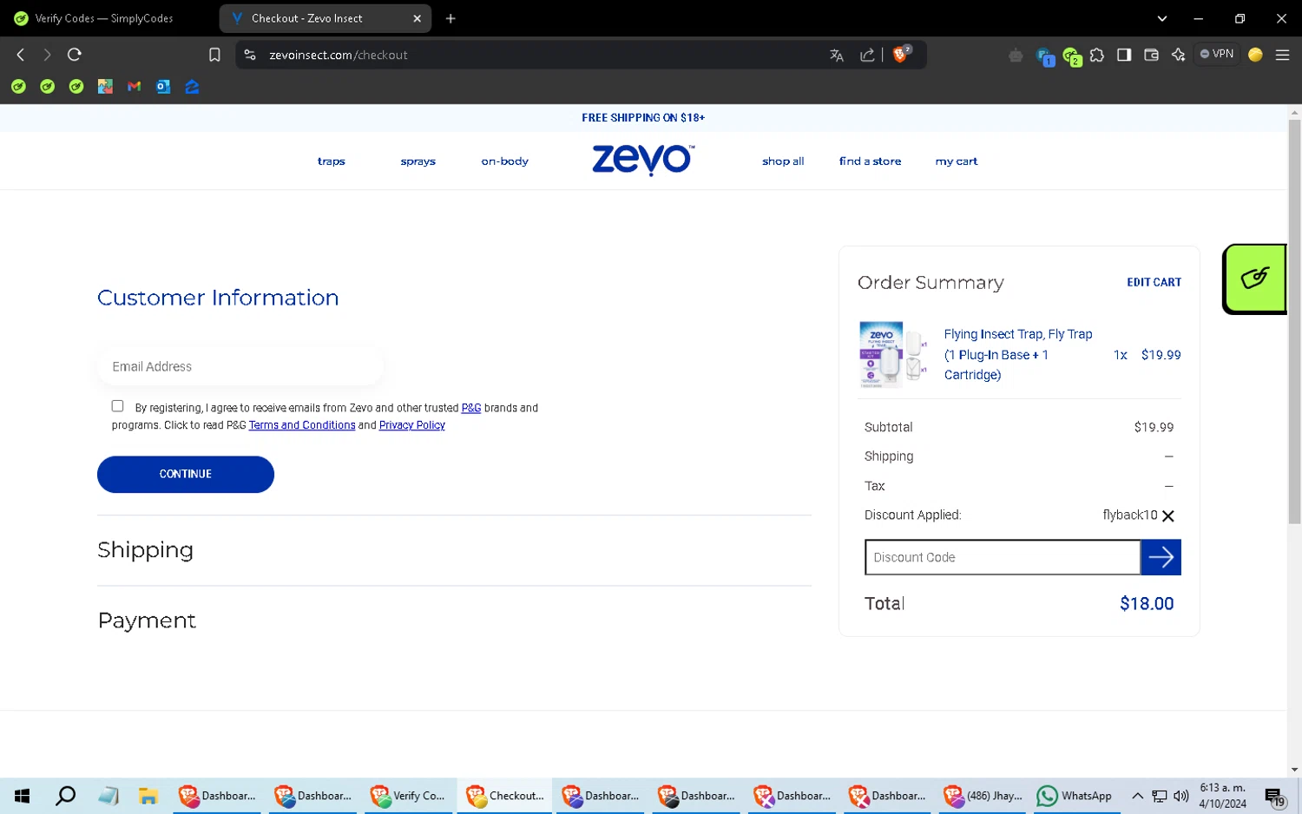Open the volume control in tray

click(x=1180, y=796)
